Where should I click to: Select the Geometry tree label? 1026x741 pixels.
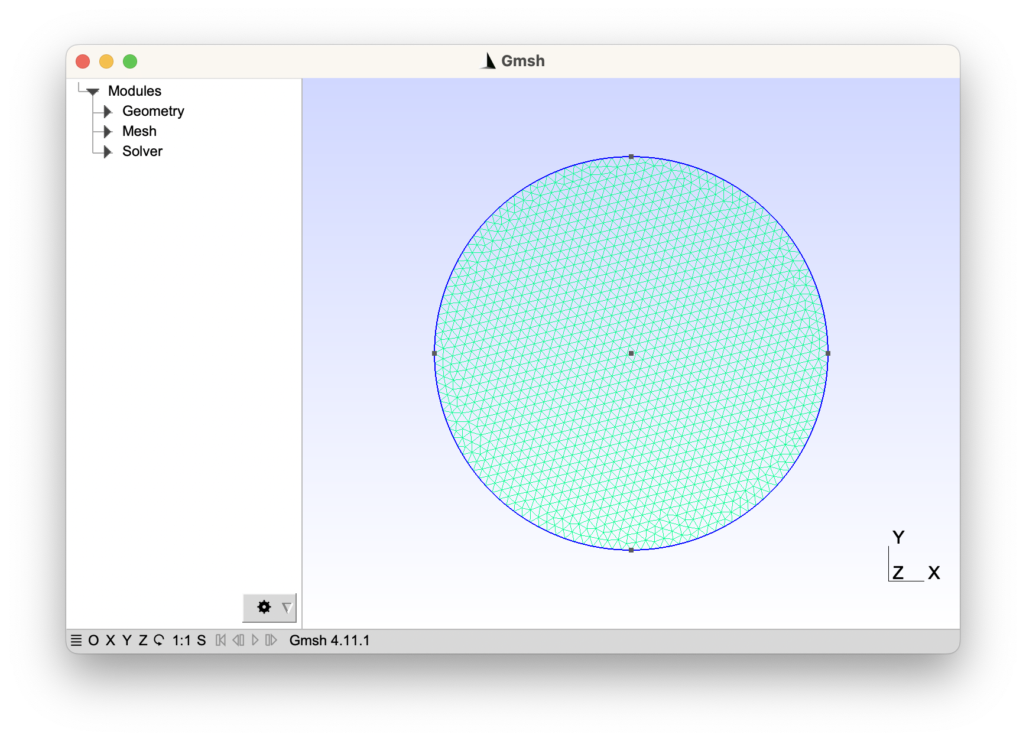[153, 111]
